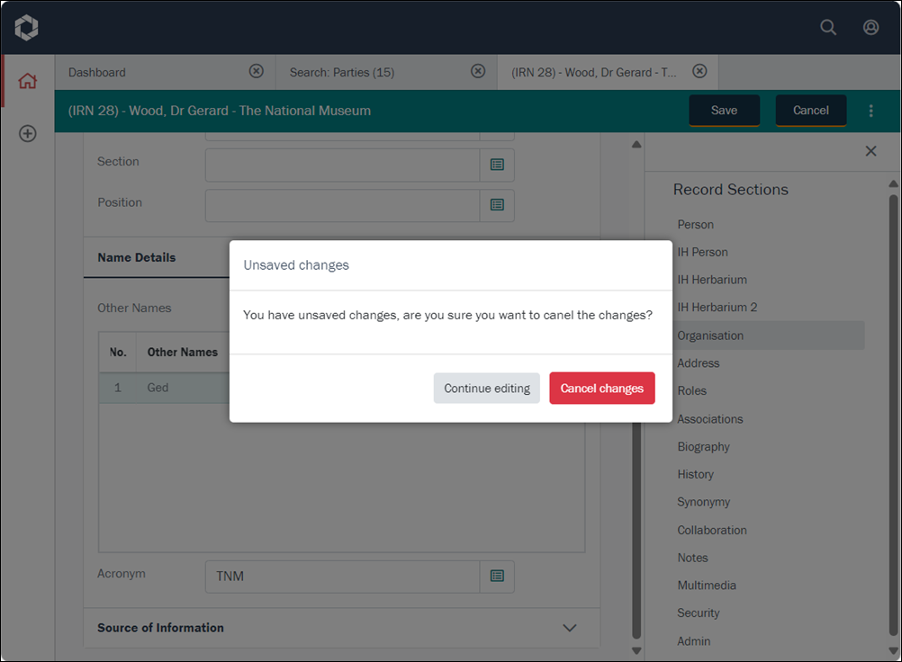The height and width of the screenshot is (662, 902).
Task: Open the search magnifier icon
Action: click(828, 27)
